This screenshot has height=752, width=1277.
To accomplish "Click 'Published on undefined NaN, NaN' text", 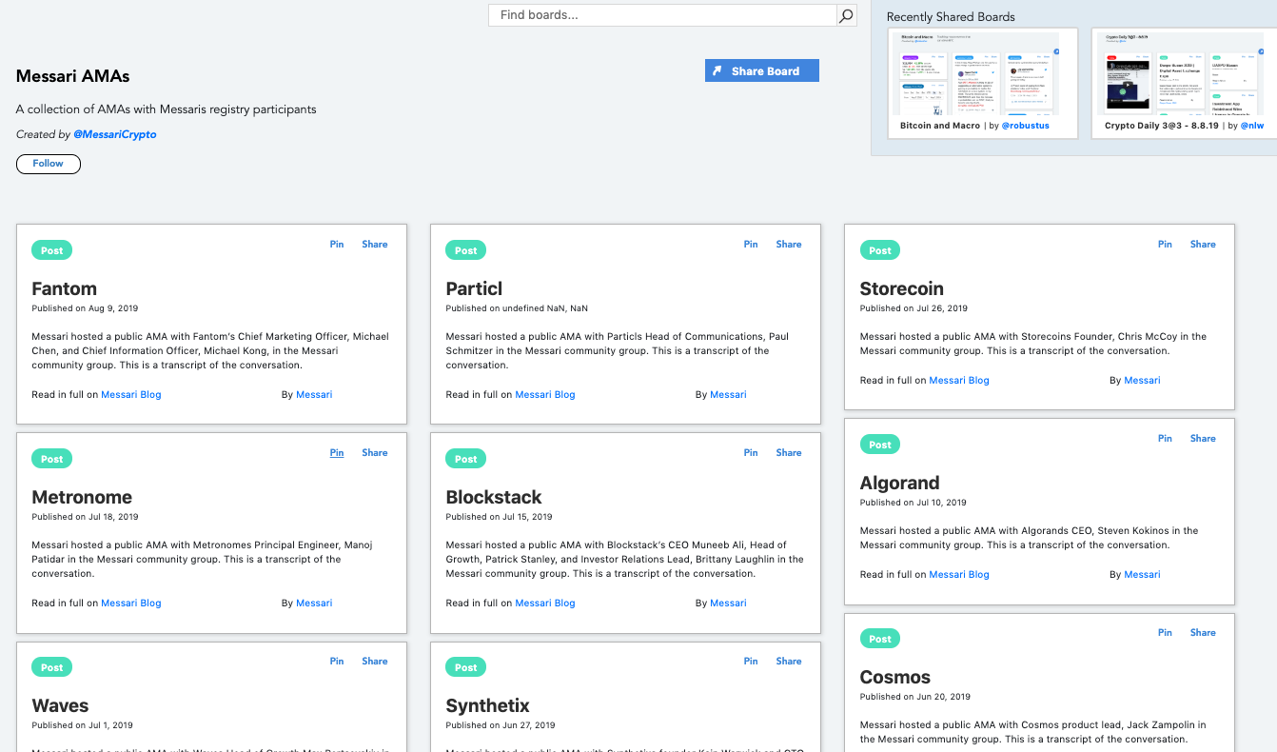I will (517, 308).
